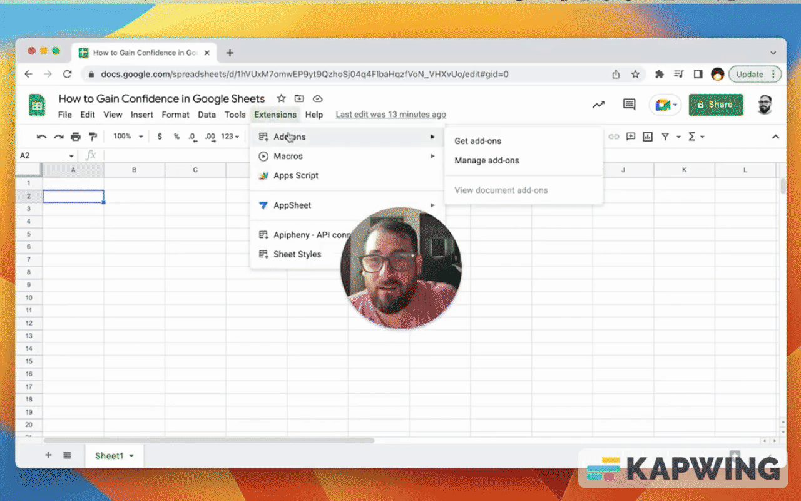
Task: Open the Sheet Styles add-on entry
Action: pyautogui.click(x=297, y=254)
